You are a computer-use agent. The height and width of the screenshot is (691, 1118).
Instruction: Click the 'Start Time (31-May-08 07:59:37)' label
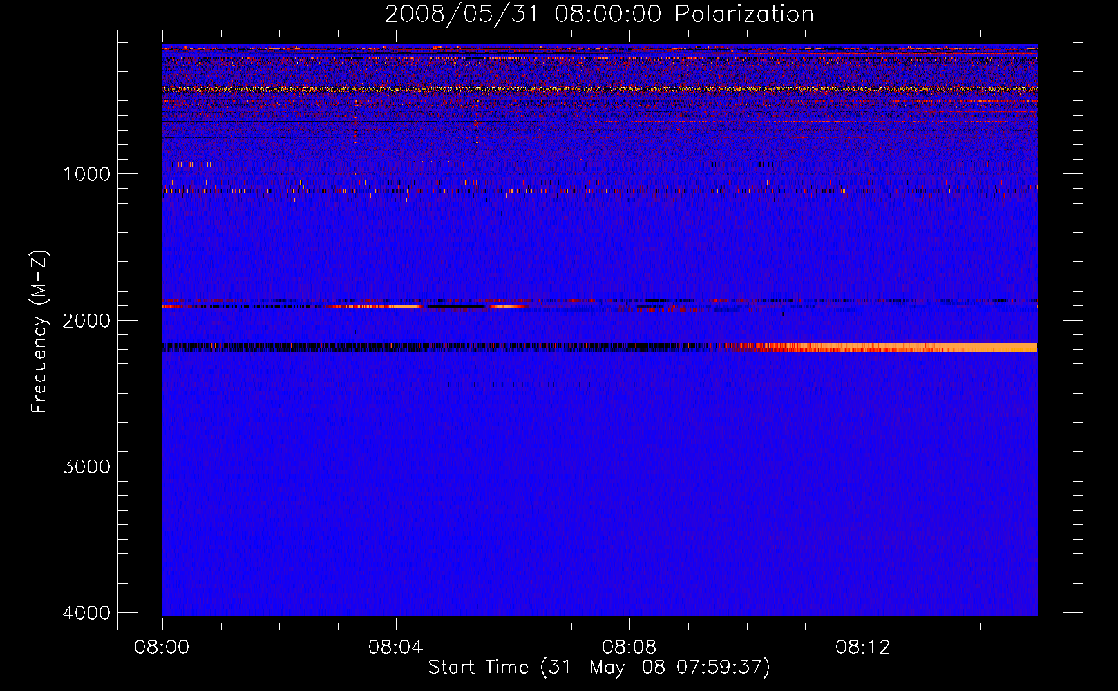(x=599, y=668)
